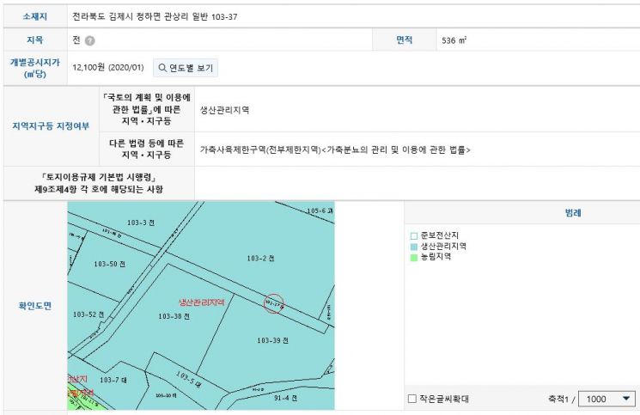Click the 면적 label cell
640x415 pixels.
tap(405, 40)
